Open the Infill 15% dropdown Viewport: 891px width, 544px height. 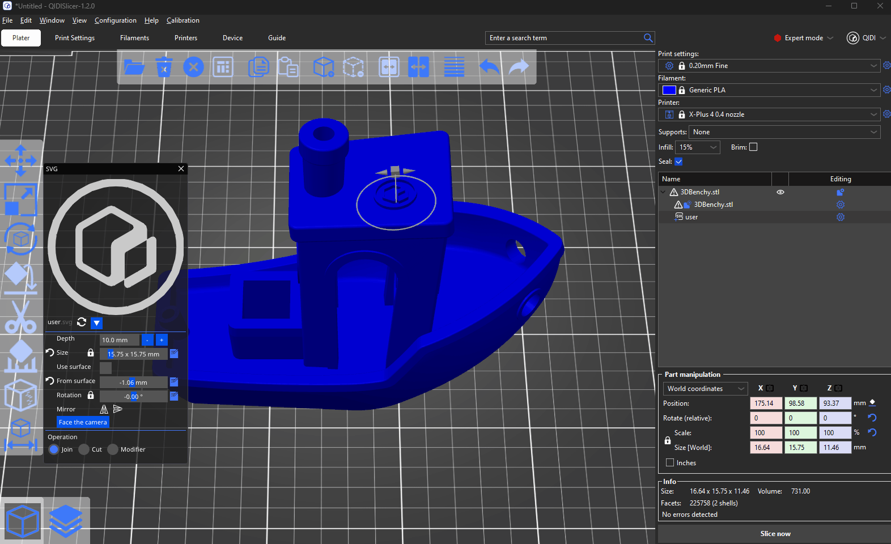pos(698,147)
